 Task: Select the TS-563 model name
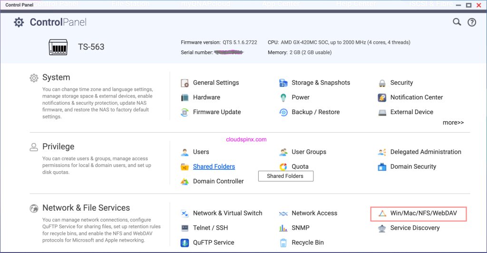click(91, 47)
